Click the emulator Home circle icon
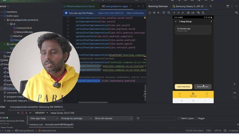 179,13
